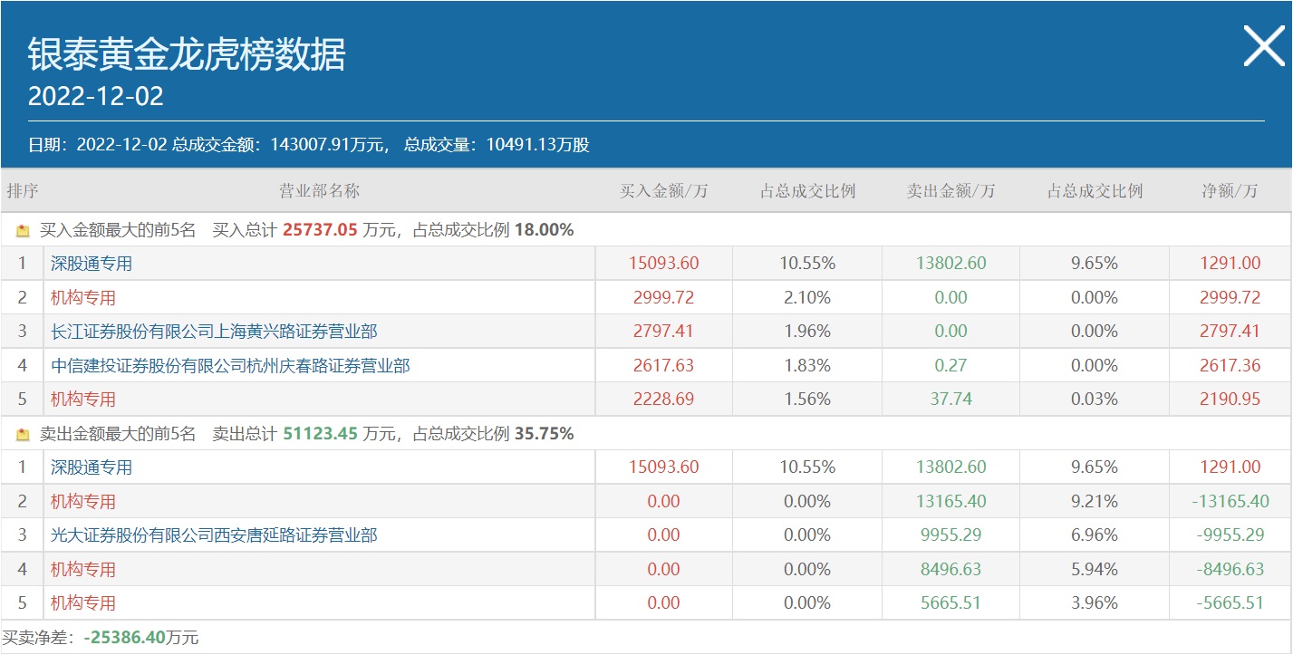
Task: Click the icon beside 卖出金额最大的前5名
Action: click(x=24, y=434)
